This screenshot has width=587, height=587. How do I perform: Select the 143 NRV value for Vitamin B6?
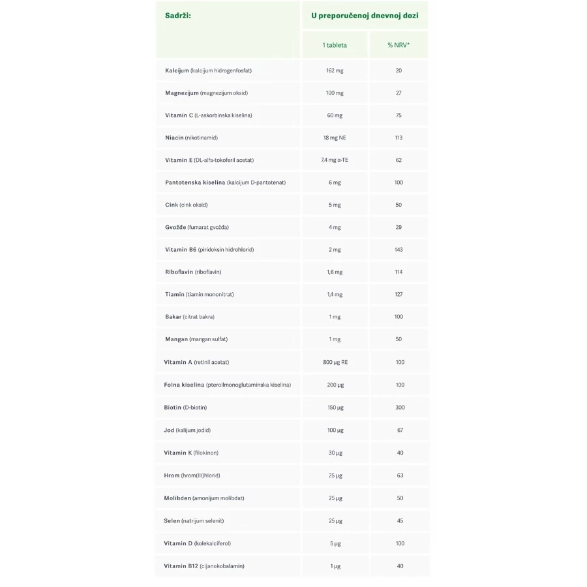tap(399, 250)
